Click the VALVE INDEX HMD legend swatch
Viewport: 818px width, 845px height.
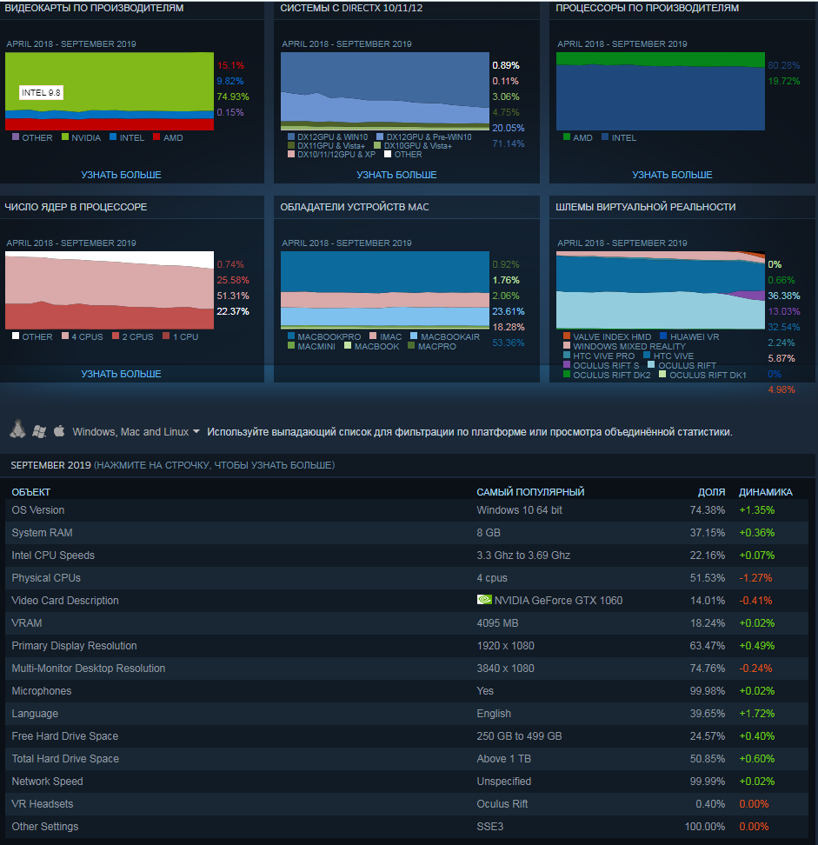pos(567,336)
